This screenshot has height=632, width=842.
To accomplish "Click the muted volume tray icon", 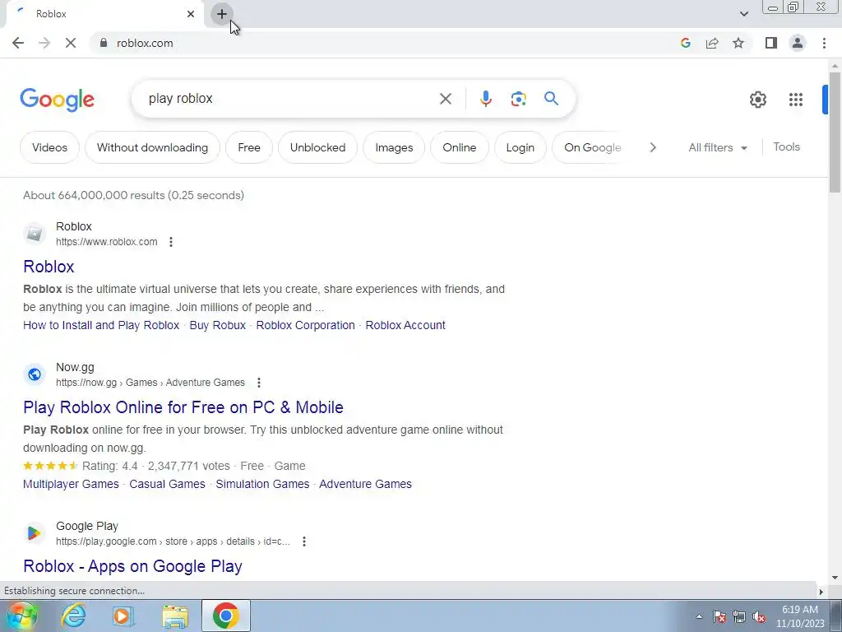I will 759,616.
